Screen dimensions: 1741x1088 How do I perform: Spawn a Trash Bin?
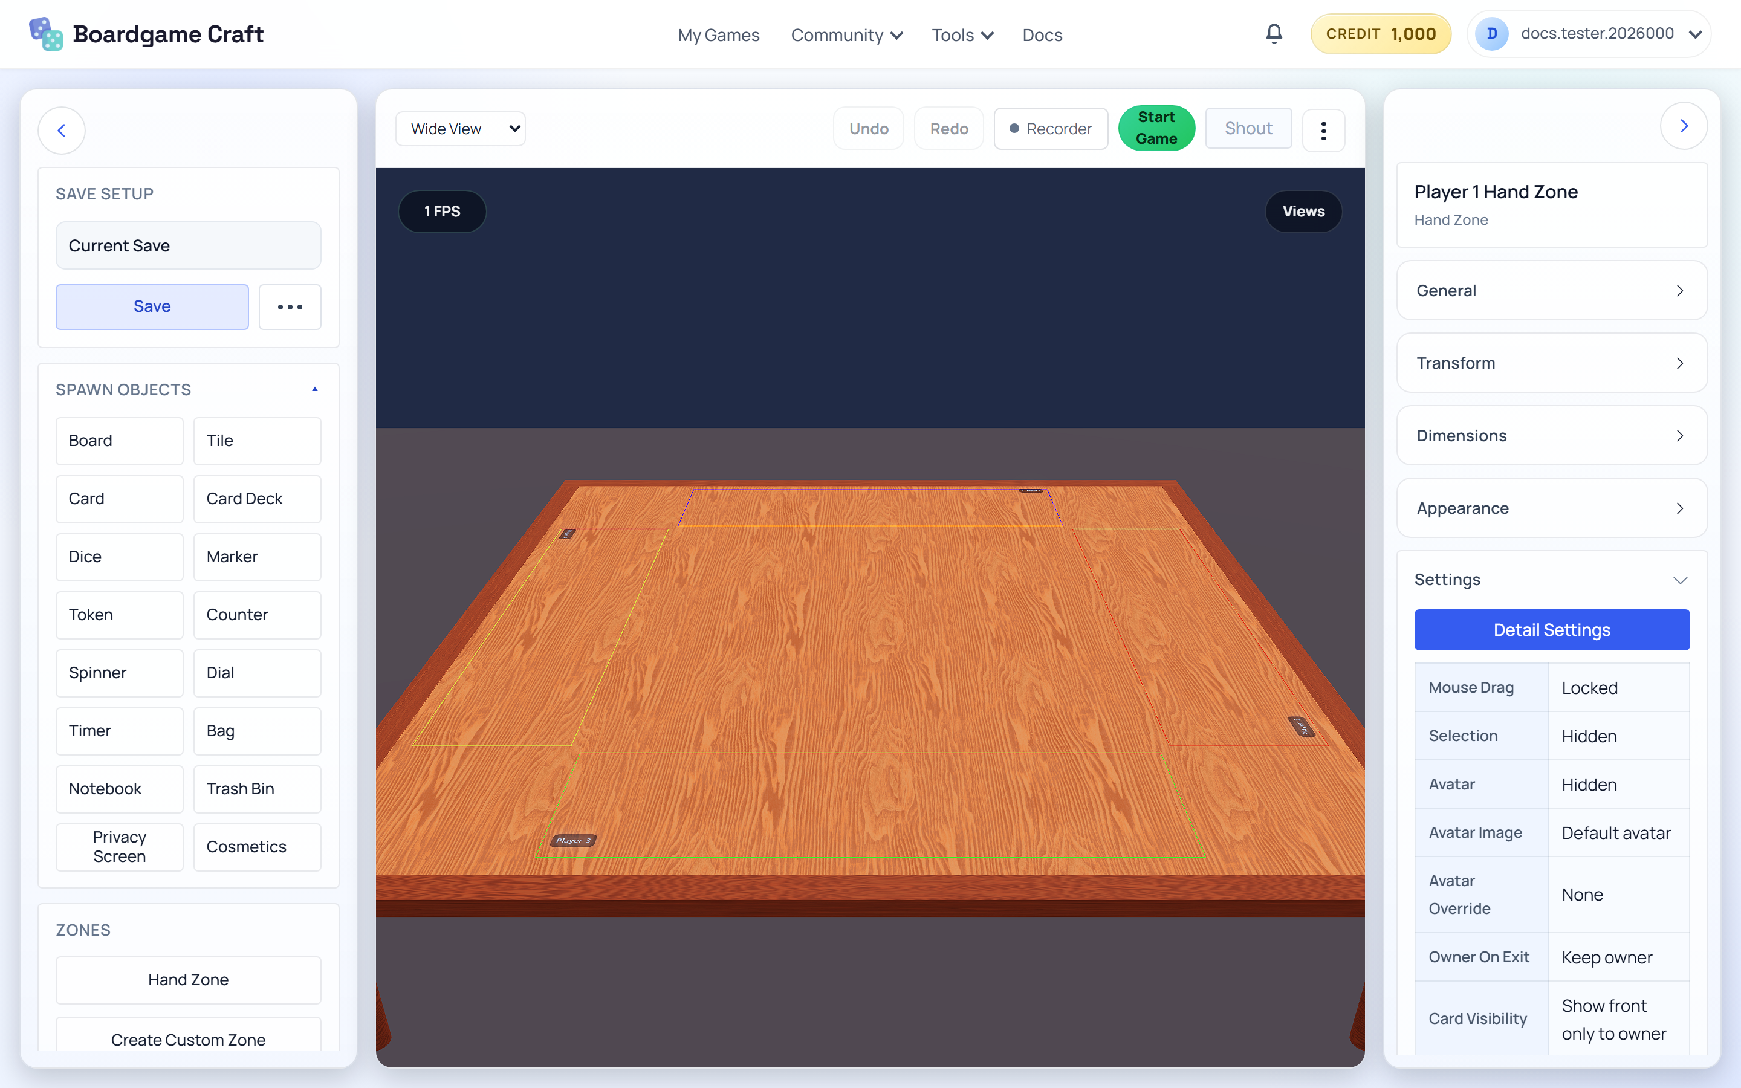pyautogui.click(x=257, y=789)
